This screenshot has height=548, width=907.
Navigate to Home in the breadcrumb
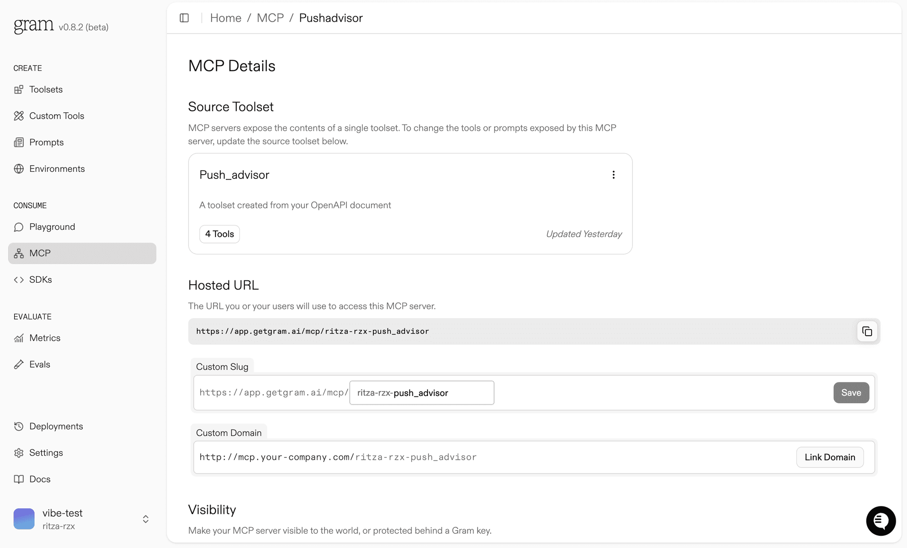pyautogui.click(x=225, y=17)
